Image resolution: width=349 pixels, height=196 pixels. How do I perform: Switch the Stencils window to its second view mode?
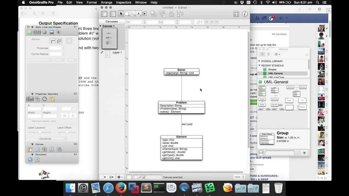pos(268,54)
